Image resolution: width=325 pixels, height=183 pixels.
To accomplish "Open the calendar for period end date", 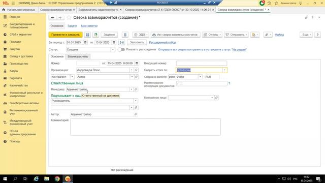I will click(x=114, y=42).
